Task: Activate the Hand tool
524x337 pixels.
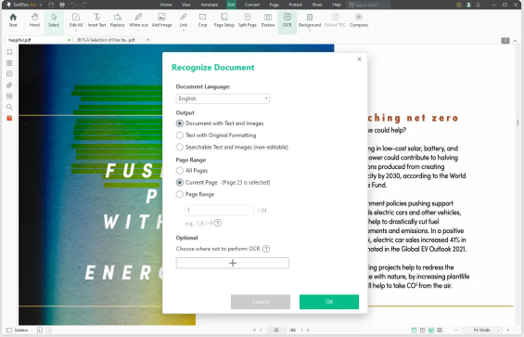Action: click(34, 20)
